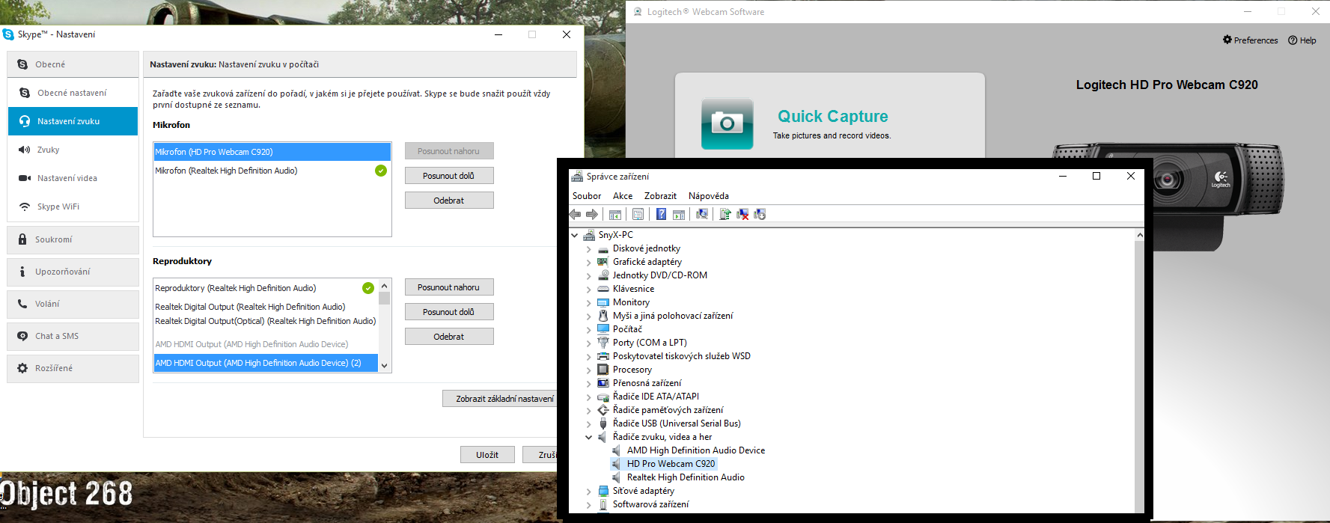
Task: Expand Diskové jednotky in device tree
Action: pyautogui.click(x=589, y=248)
